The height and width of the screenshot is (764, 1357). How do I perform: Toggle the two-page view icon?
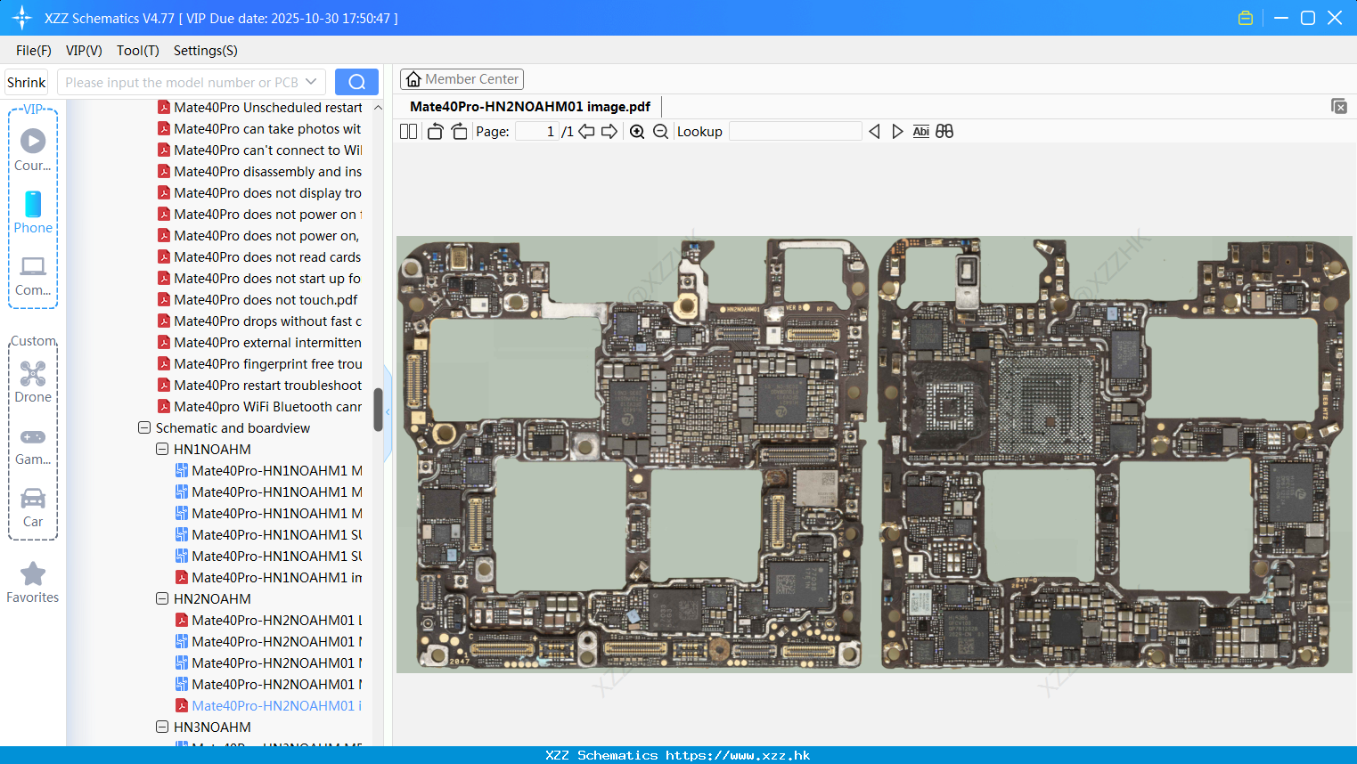click(408, 132)
